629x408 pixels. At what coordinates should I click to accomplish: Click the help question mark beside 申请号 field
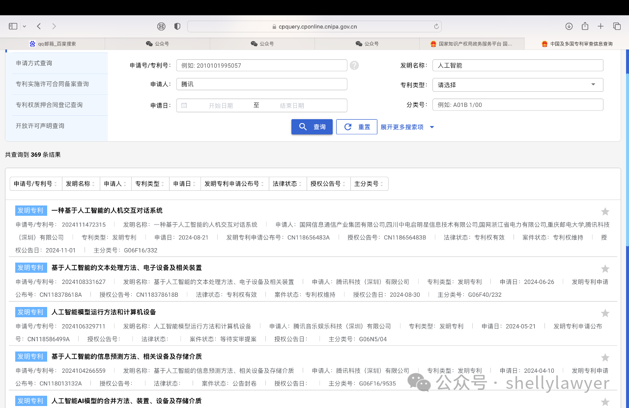click(x=354, y=65)
